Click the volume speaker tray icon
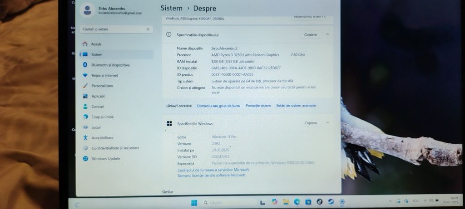 coord(431,200)
